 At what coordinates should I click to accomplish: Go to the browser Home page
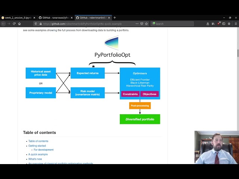click(19, 24)
